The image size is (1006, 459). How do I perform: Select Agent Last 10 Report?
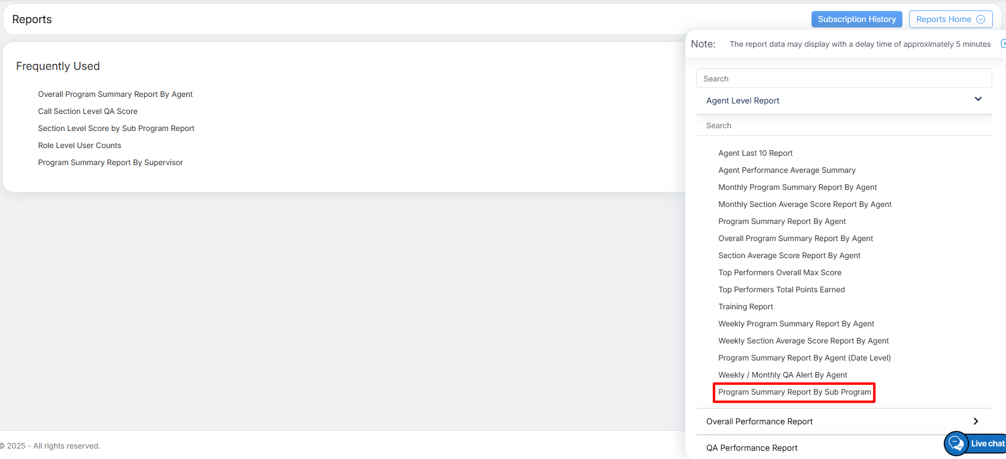pos(755,154)
